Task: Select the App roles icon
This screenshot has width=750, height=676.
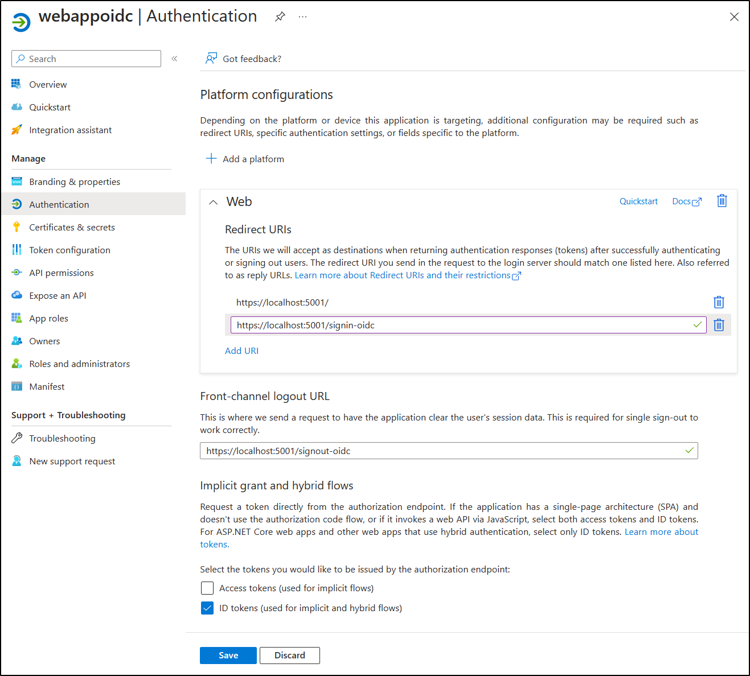Action: coord(17,318)
